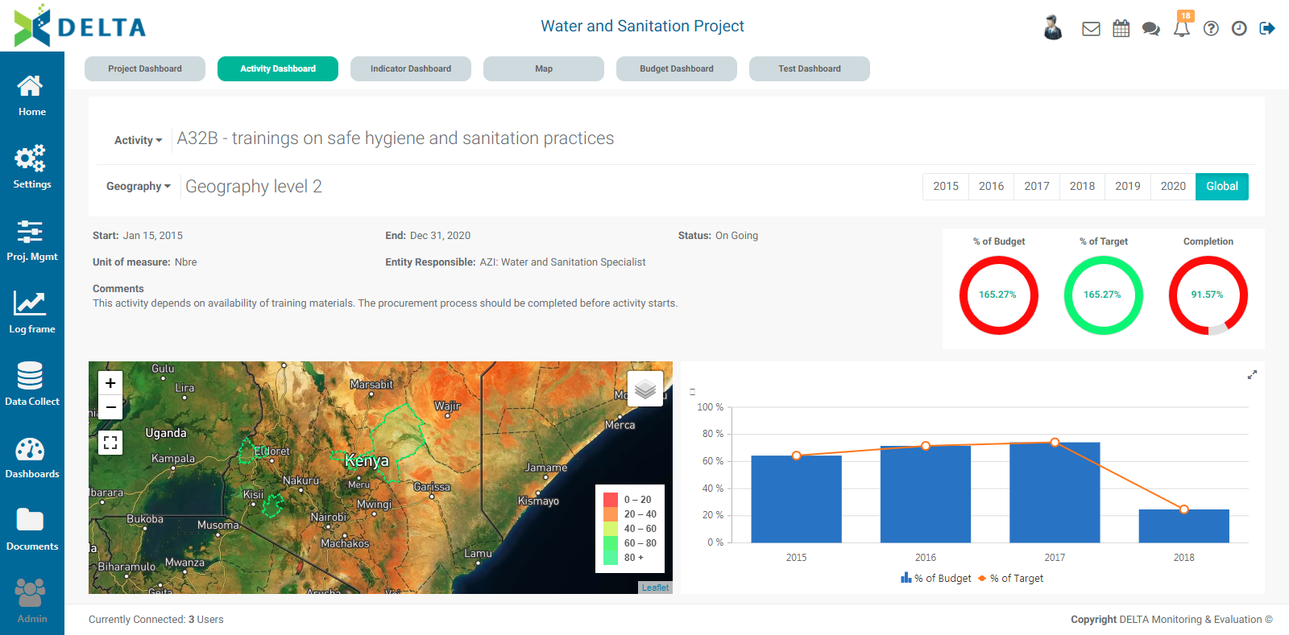1289x635 pixels.
Task: Toggle map fullscreen view
Action: point(110,442)
